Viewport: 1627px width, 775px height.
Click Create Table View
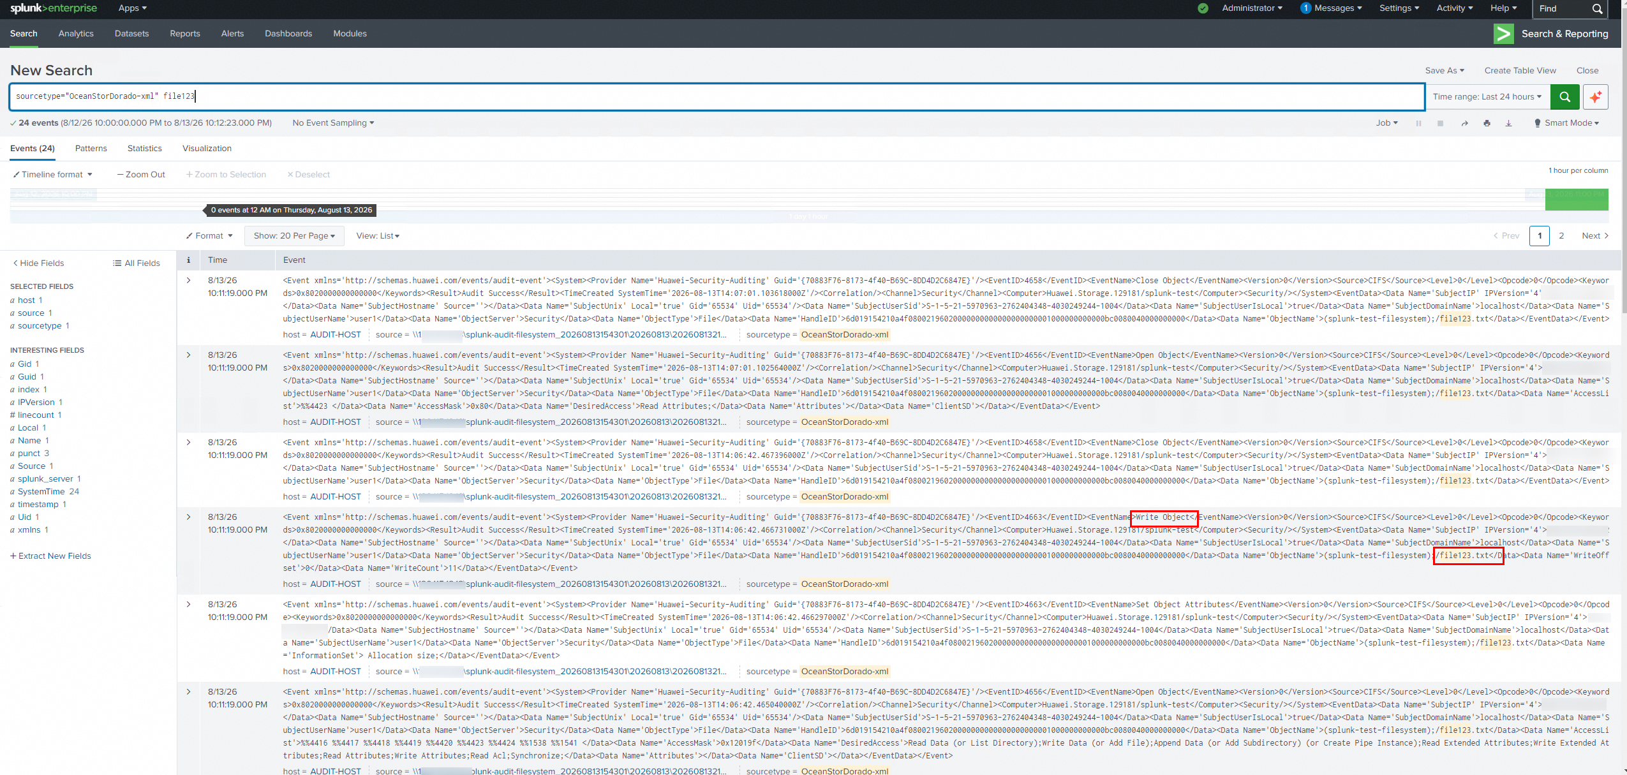coord(1520,71)
